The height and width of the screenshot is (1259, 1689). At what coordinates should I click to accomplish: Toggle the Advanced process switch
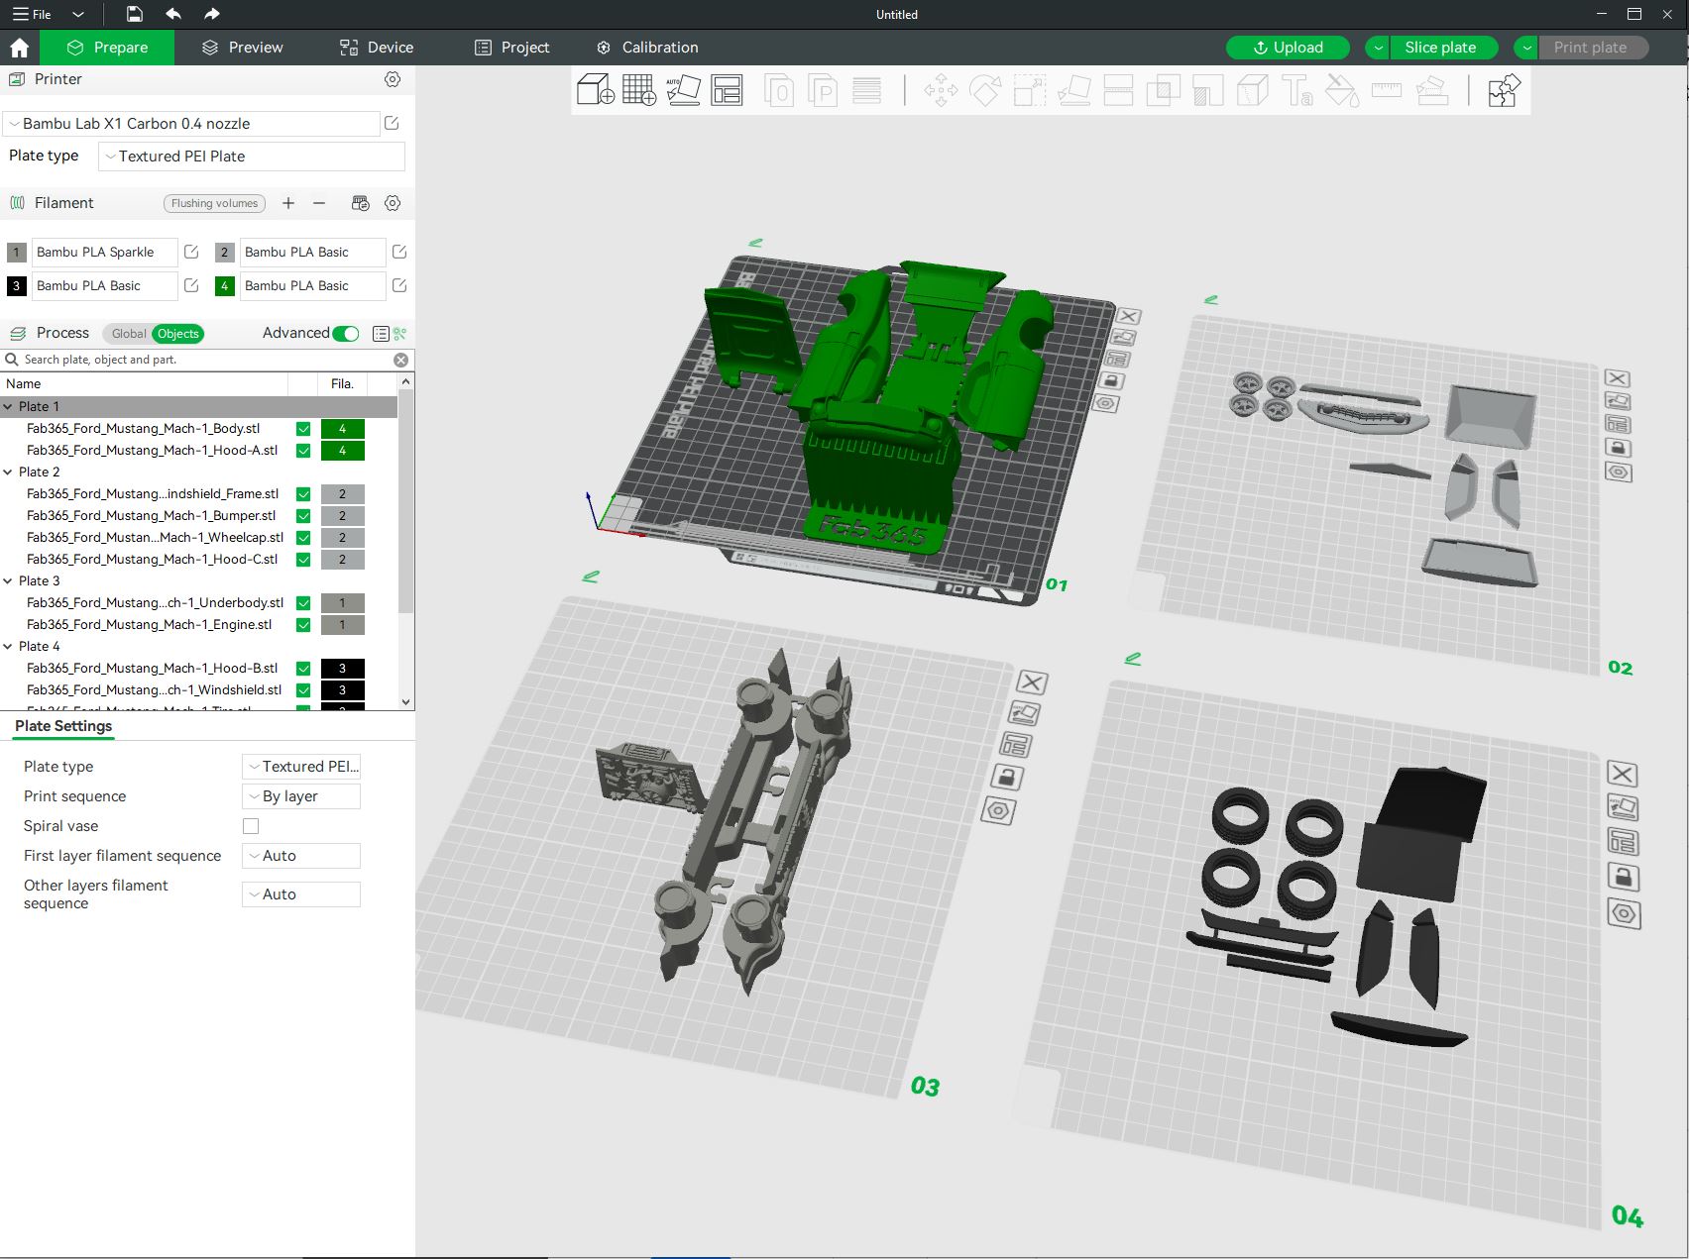coord(346,334)
